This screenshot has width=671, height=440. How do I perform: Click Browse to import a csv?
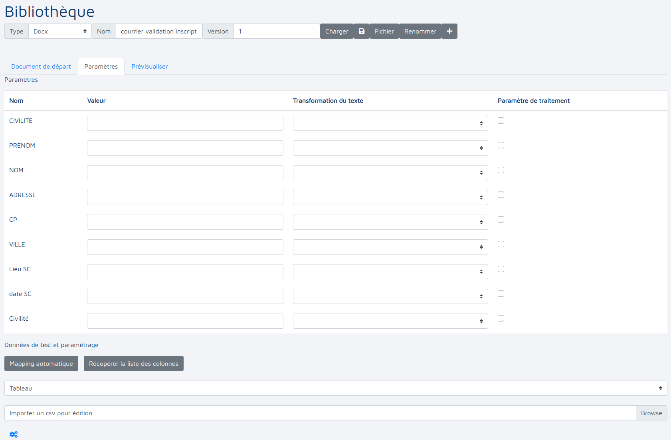click(x=651, y=413)
